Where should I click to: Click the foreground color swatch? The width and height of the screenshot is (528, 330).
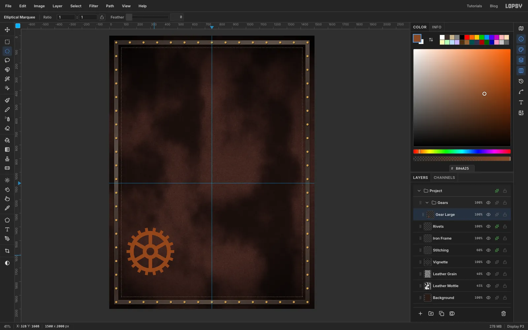[x=417, y=38]
